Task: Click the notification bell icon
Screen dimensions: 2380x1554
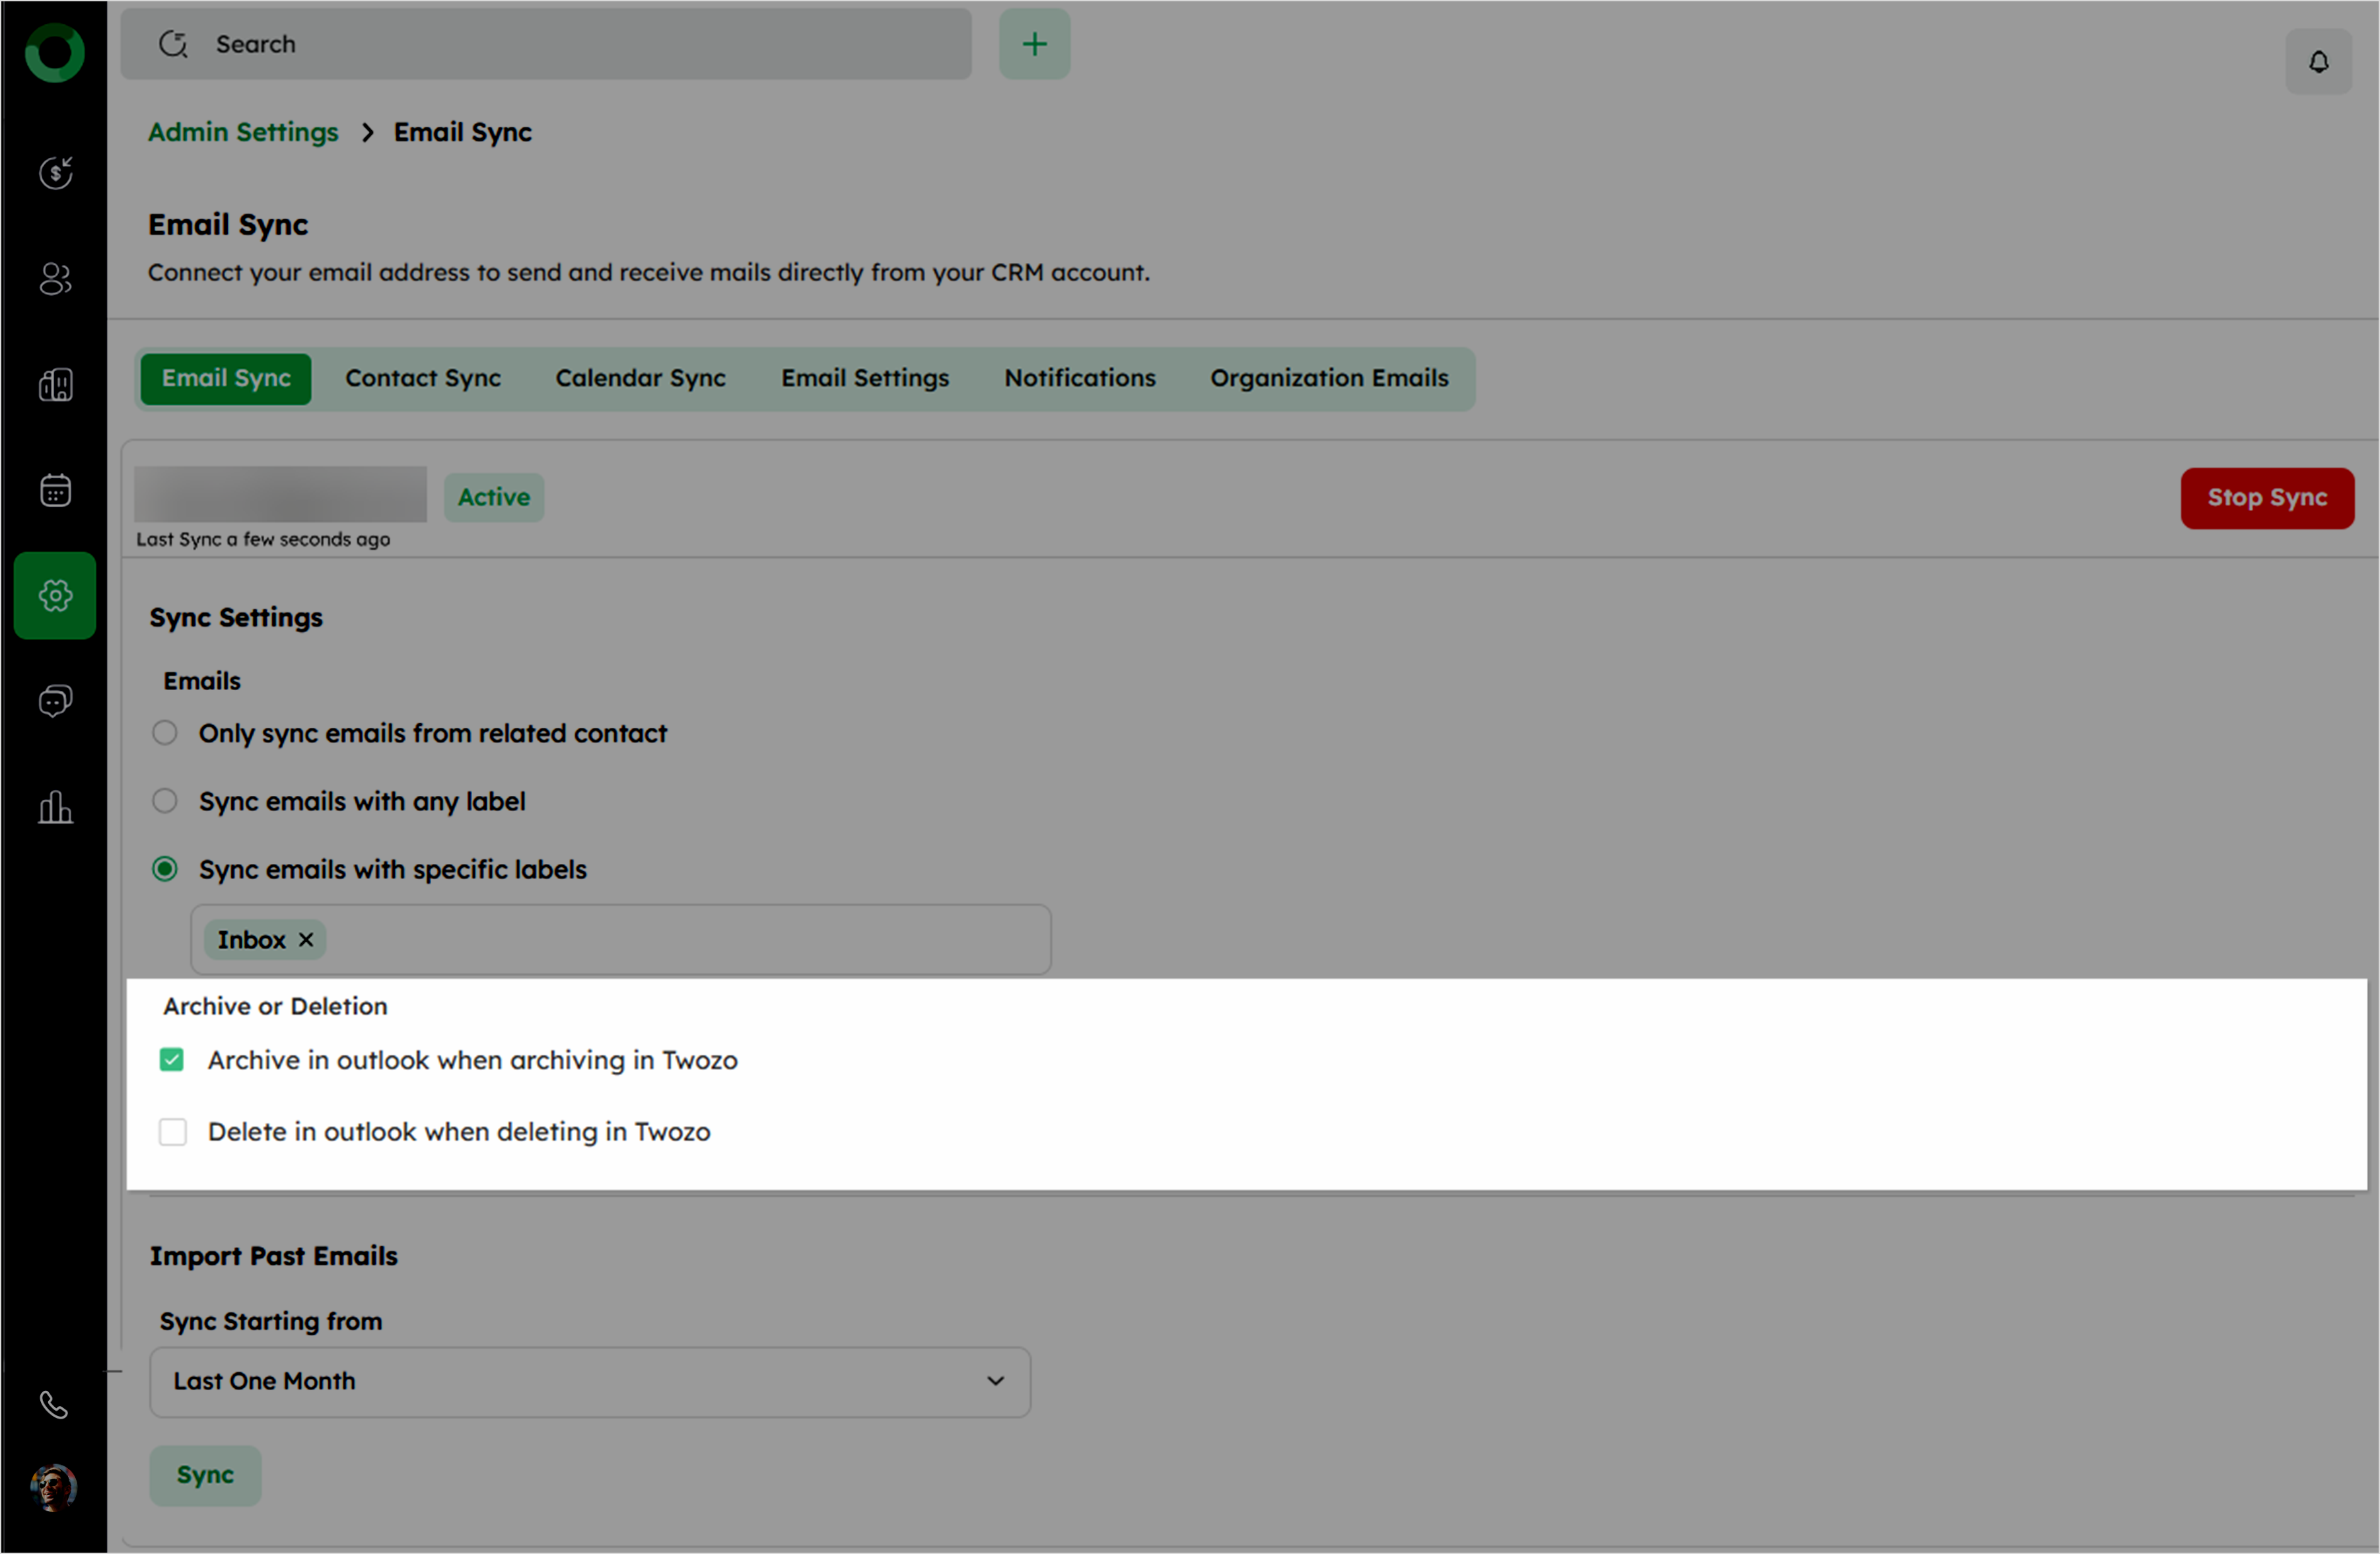Action: click(x=2318, y=62)
